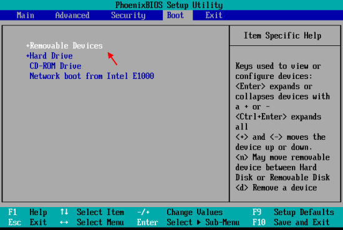Click '<d> Remove a device' help line
This screenshot has height=230, width=343.
click(276, 188)
